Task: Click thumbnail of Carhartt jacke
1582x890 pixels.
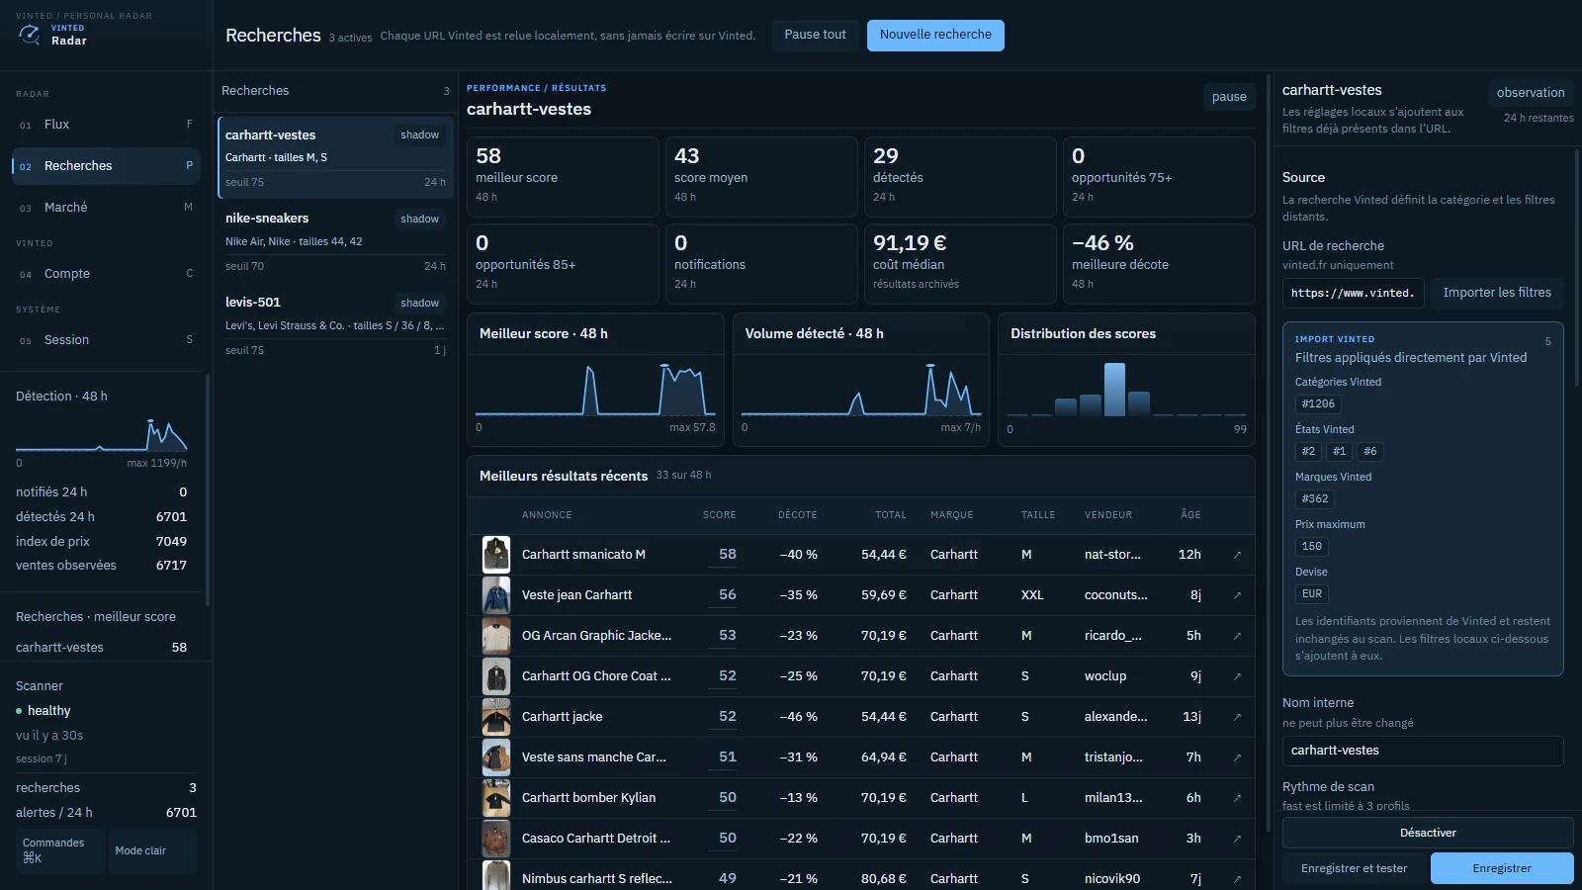Action: 496,717
